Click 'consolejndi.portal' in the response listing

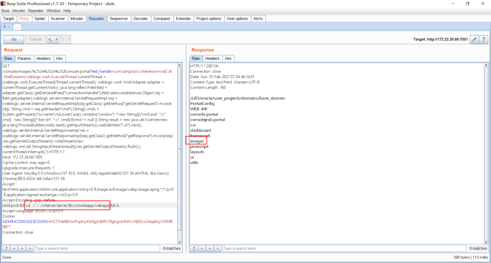click(x=208, y=119)
